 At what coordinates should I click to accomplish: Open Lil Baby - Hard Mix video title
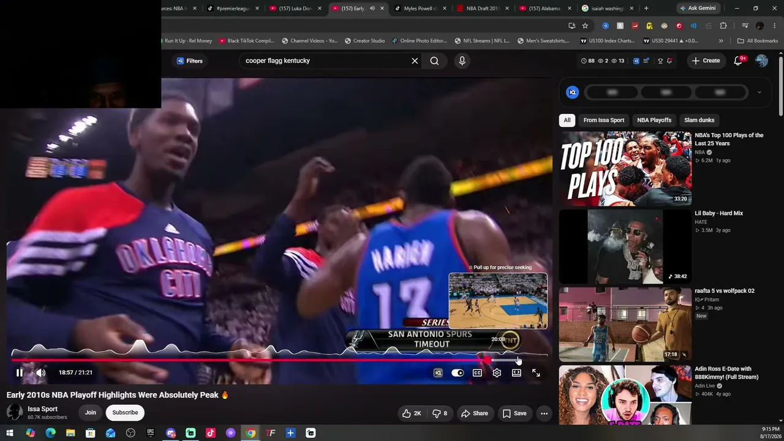(718, 213)
